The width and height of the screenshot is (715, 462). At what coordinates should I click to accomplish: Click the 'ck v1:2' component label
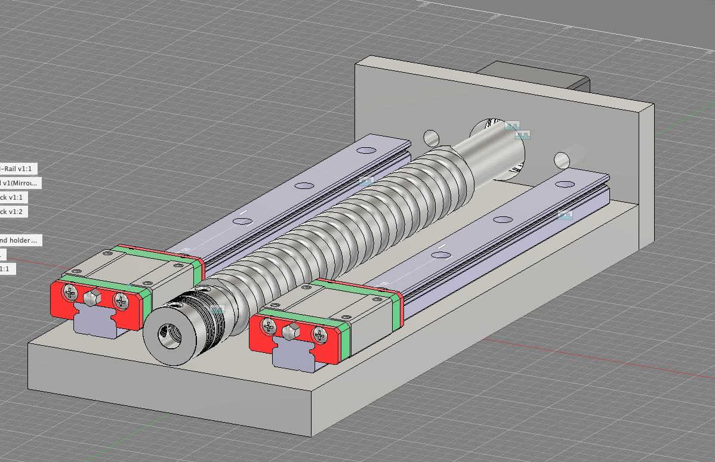click(x=14, y=212)
